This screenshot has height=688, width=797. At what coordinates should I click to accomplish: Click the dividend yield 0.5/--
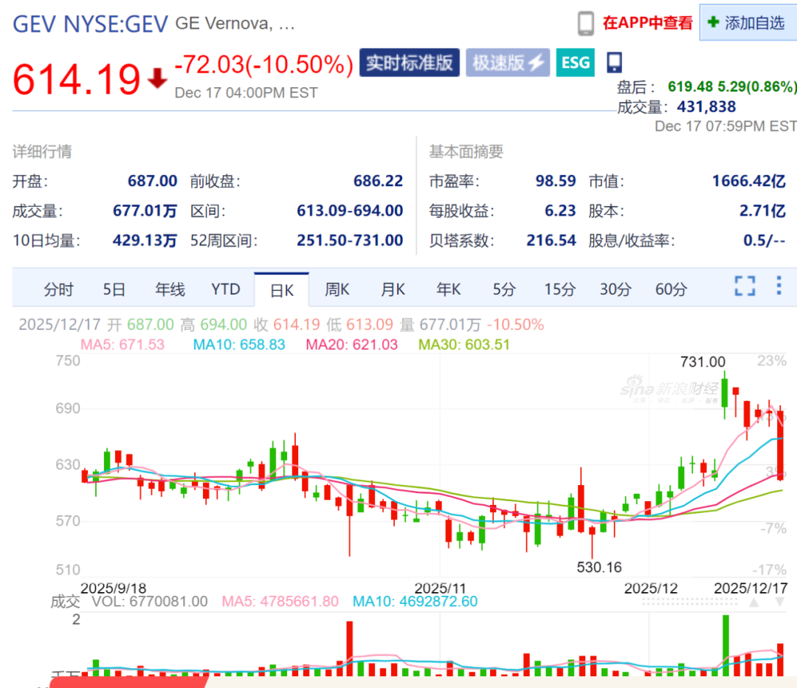pos(765,240)
